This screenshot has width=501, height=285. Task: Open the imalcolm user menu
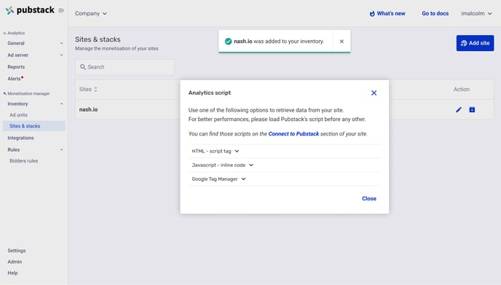click(476, 13)
